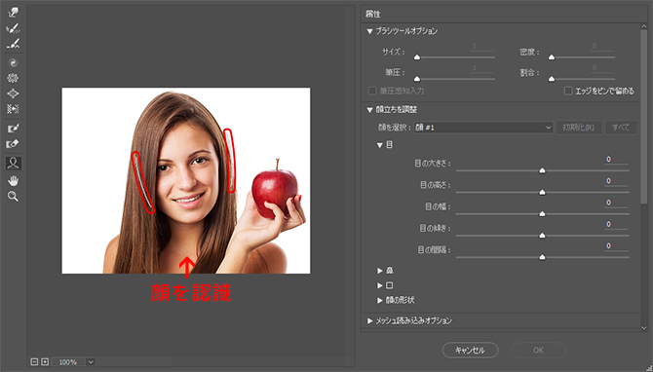Screen dimensions: 653x372
Task: Select the Pucker tool
Action: (x=13, y=78)
